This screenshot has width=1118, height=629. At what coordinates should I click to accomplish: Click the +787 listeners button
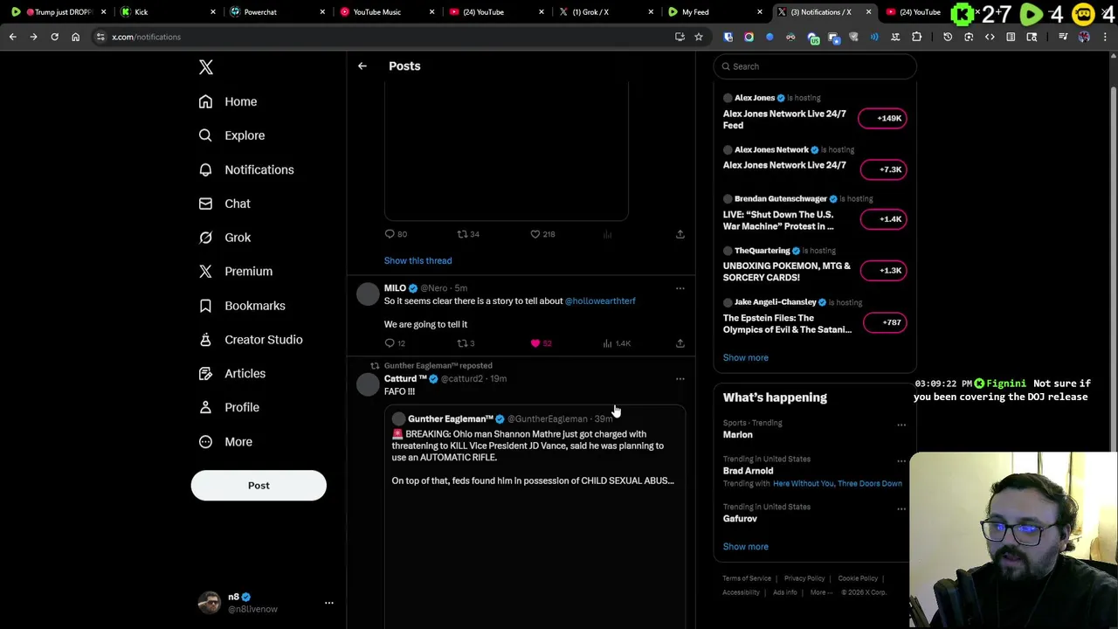tap(883, 322)
